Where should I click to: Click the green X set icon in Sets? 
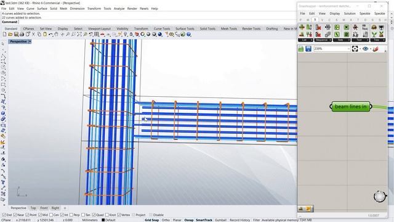coord(346,27)
